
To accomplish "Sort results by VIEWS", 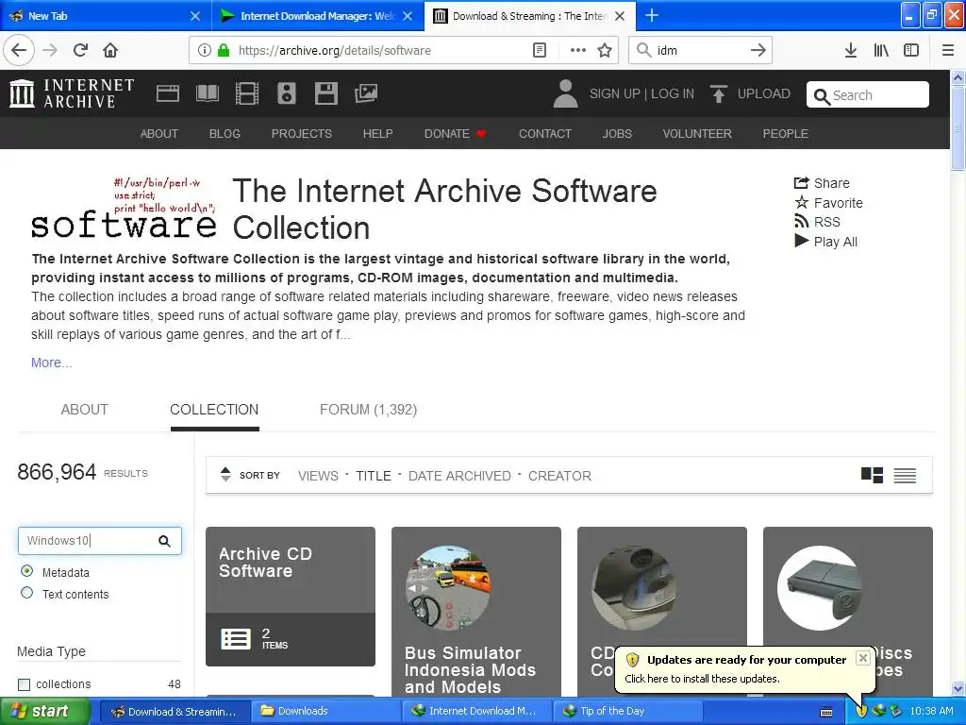I will [318, 476].
